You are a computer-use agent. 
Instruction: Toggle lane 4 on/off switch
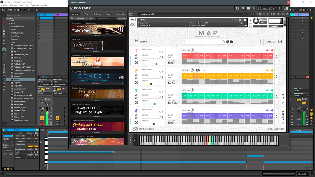271,110
